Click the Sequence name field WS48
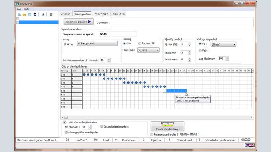 (x=118, y=34)
